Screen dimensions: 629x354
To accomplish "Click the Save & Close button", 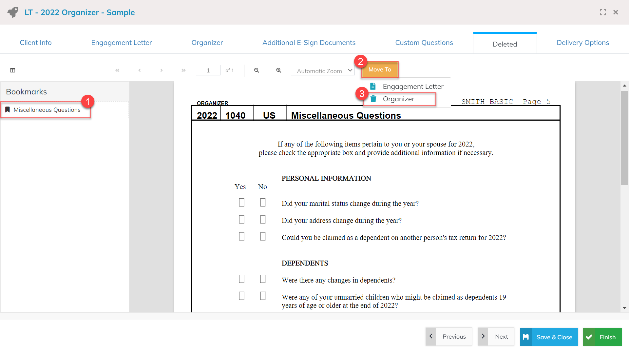I will pos(549,337).
